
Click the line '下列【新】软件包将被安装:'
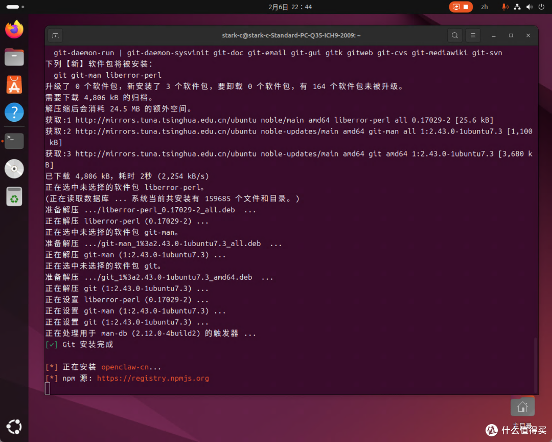coord(99,64)
